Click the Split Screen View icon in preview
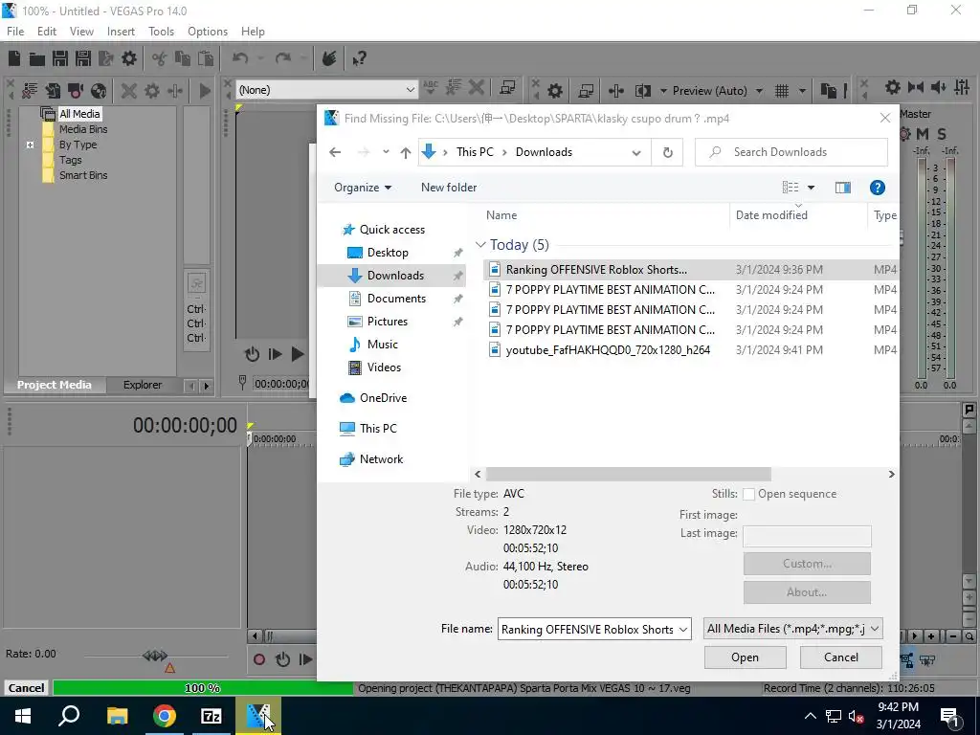The width and height of the screenshot is (980, 735). (x=642, y=91)
